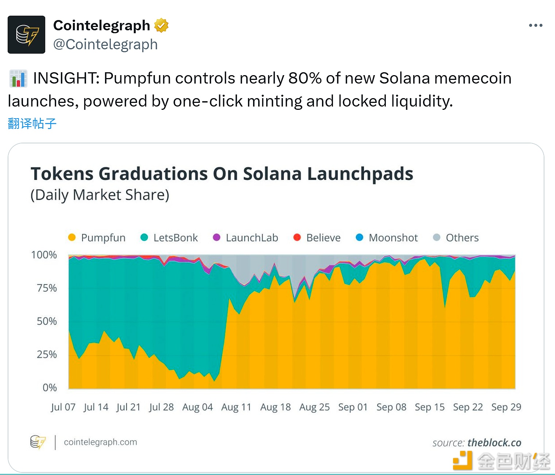Click the Moonshot blue legend dot
The width and height of the screenshot is (555, 475).
[360, 237]
